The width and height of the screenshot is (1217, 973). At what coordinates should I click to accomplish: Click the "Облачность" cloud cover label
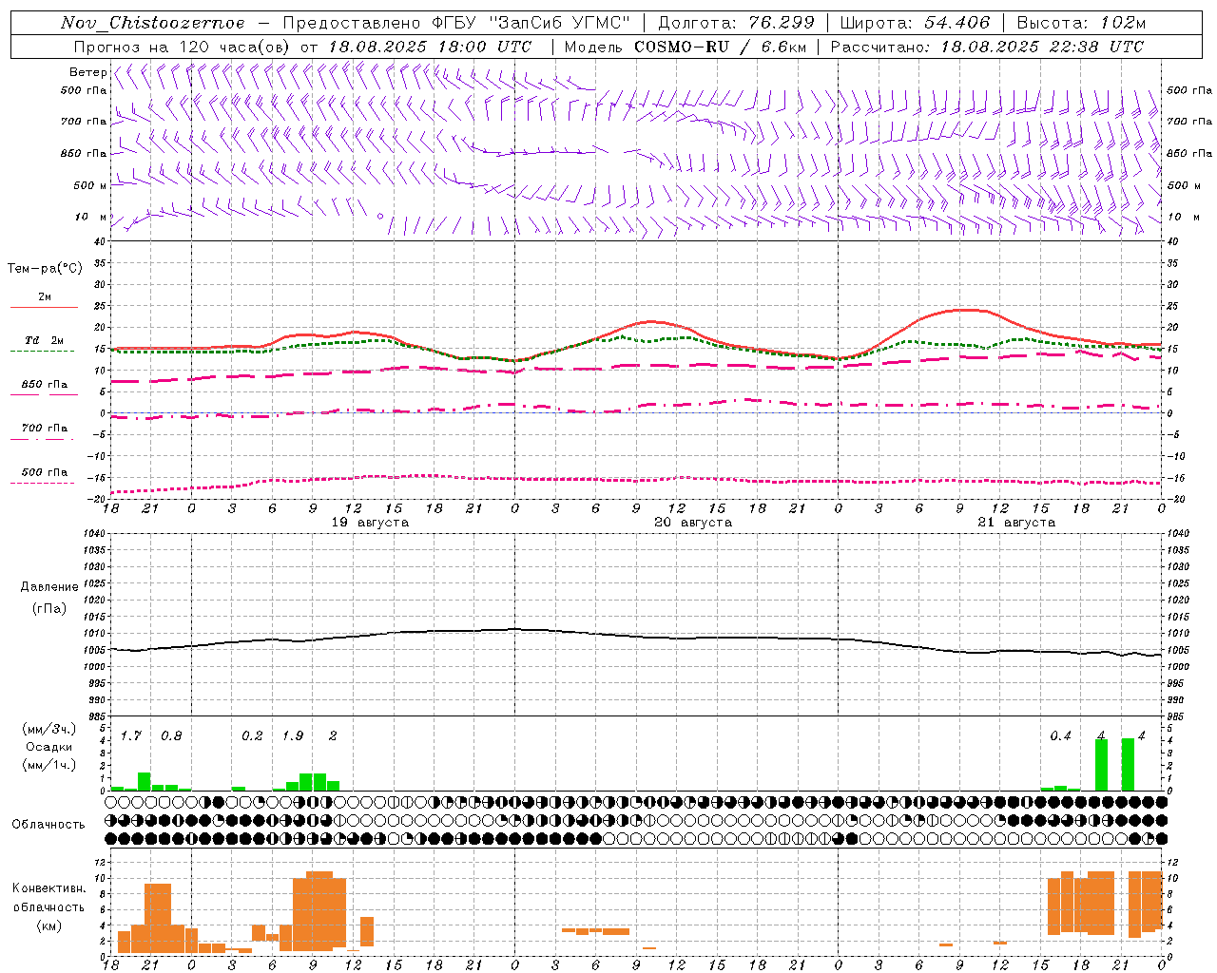pyautogui.click(x=48, y=824)
